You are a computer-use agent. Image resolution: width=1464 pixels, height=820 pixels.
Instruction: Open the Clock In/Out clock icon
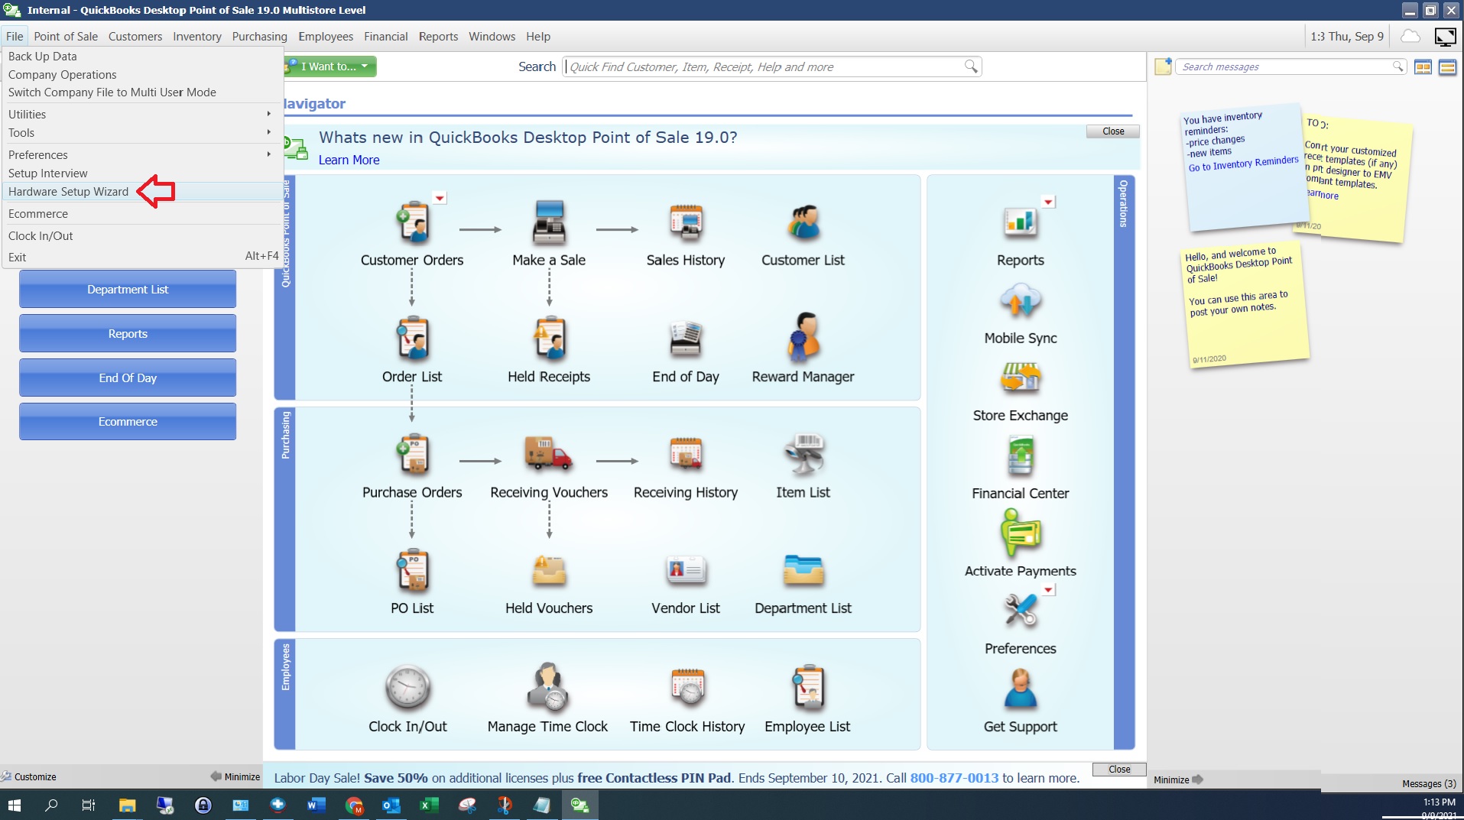pyautogui.click(x=407, y=687)
